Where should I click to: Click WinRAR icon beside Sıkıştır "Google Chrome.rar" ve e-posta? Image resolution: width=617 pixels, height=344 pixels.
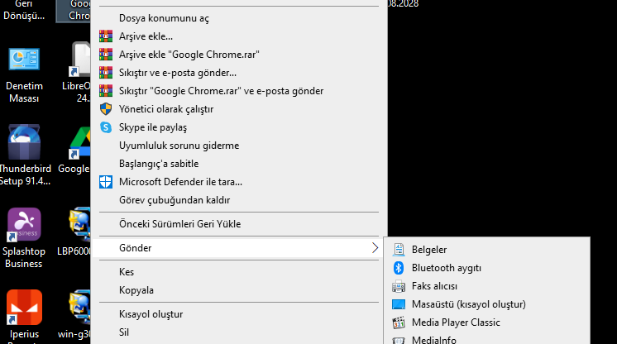[106, 90]
